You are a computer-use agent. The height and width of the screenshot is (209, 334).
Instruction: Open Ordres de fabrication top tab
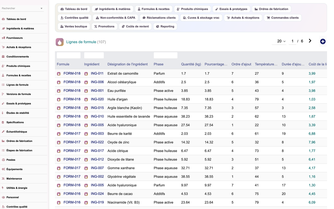click(271, 9)
